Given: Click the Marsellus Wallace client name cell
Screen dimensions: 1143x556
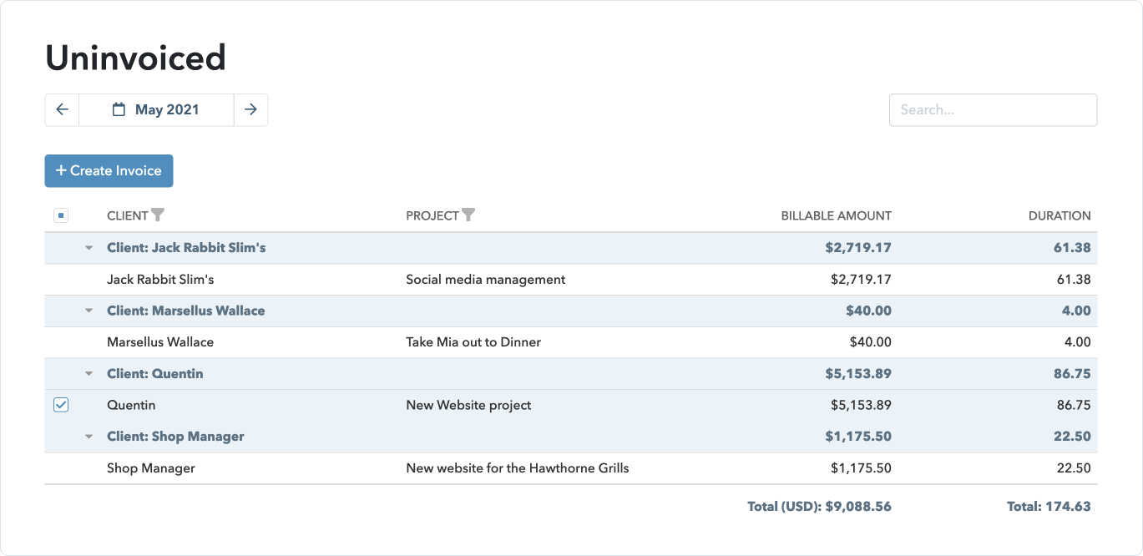Looking at the screenshot, I should click(x=160, y=342).
